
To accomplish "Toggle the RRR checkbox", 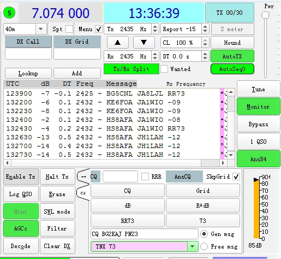I will pos(145,176).
